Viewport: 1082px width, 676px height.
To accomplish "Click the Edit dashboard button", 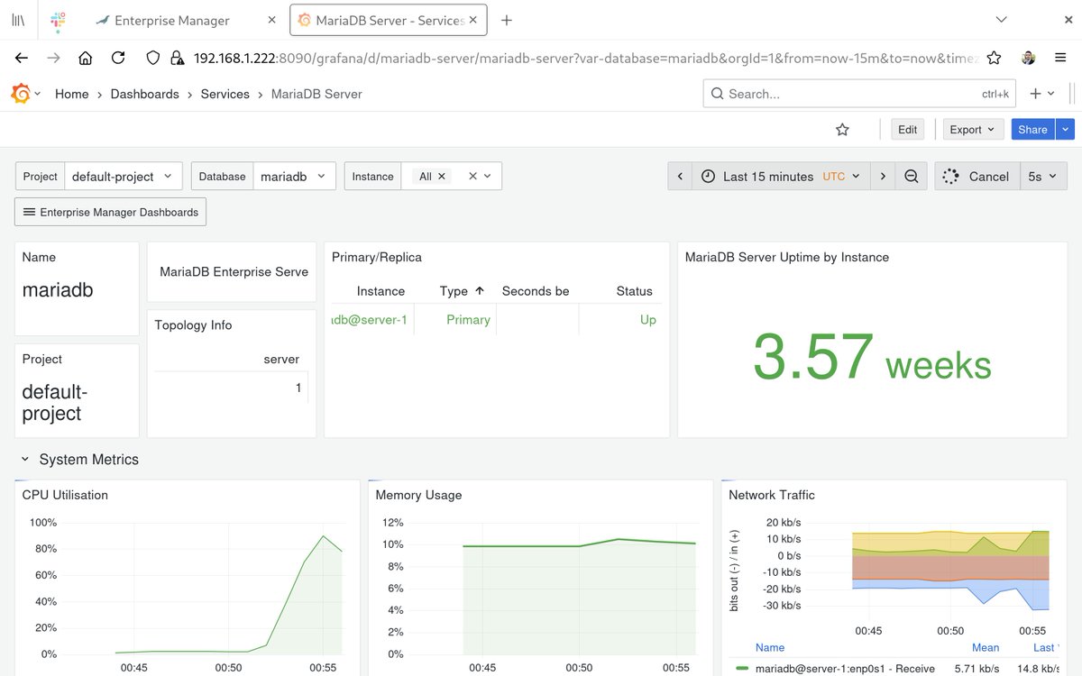I will coord(908,130).
